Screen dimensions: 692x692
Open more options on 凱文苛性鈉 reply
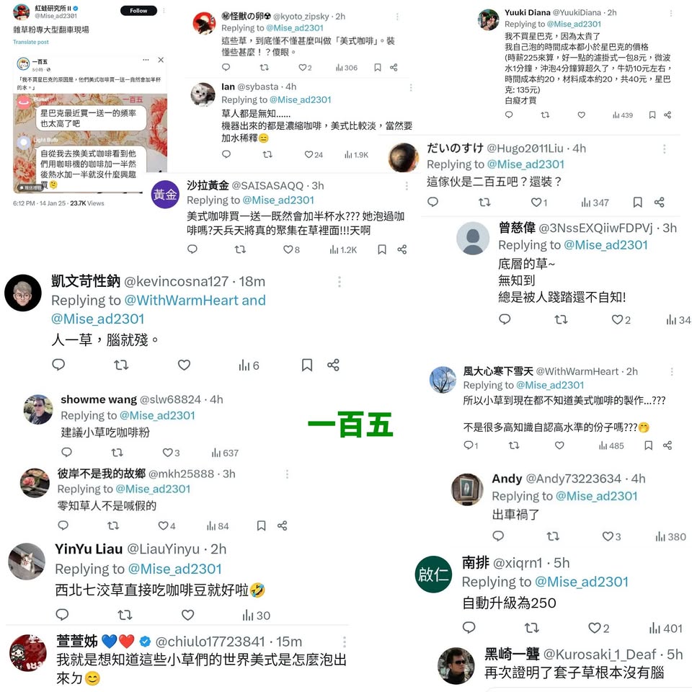click(x=339, y=282)
